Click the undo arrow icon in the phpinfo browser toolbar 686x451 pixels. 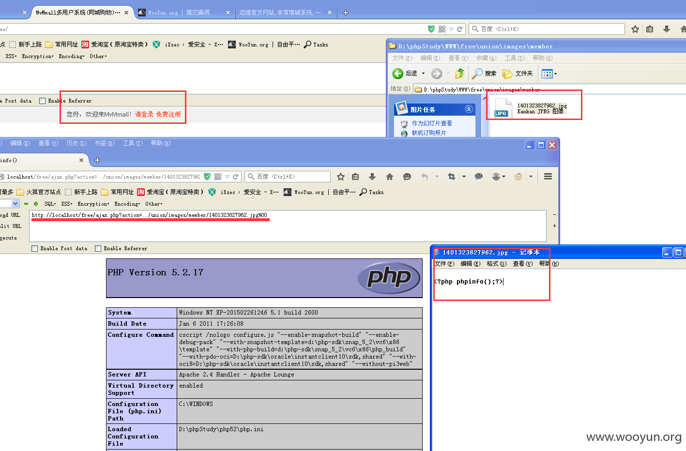pos(425,177)
